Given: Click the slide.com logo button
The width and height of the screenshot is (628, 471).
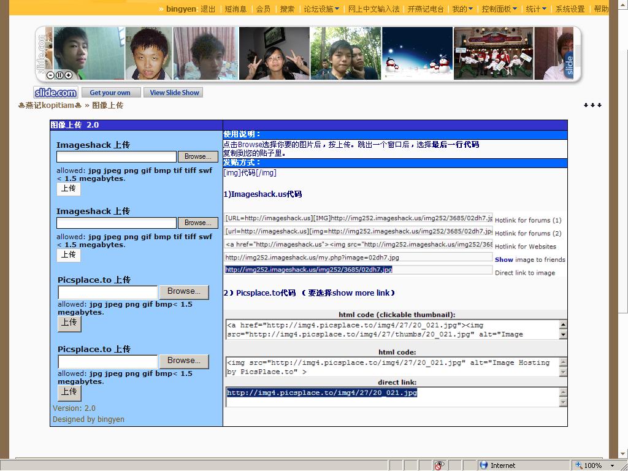Looking at the screenshot, I should 55,93.
